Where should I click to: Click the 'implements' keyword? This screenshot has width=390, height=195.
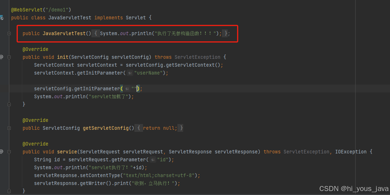(x=109, y=18)
